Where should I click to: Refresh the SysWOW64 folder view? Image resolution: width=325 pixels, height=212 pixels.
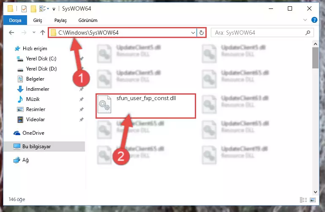(x=201, y=33)
